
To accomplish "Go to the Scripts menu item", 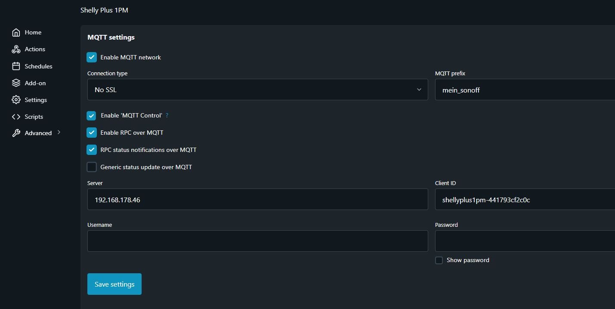I will point(34,117).
